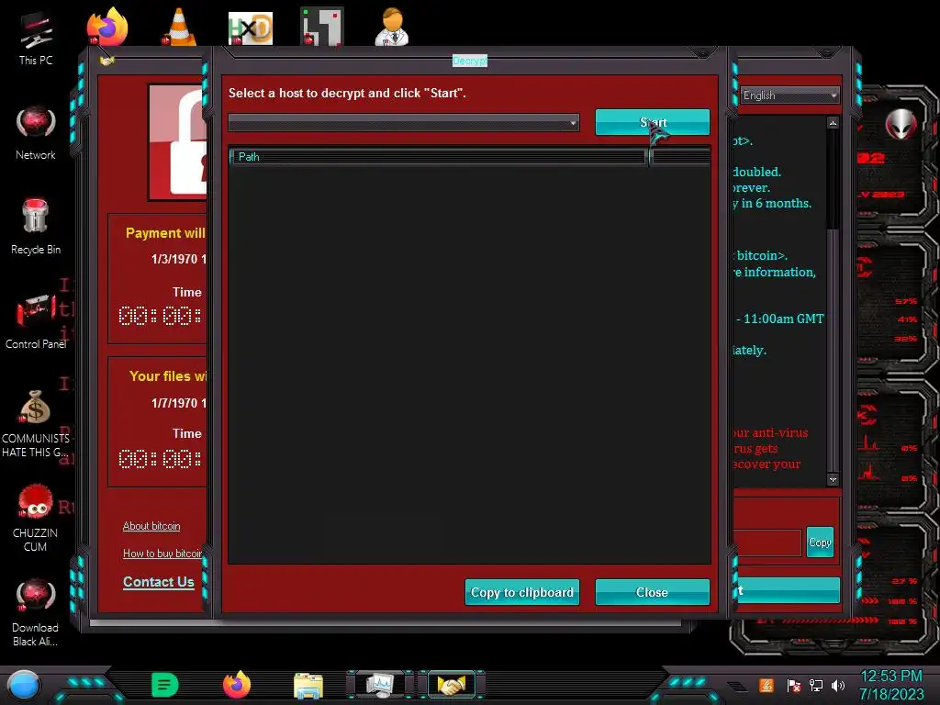Click the Path column header

click(x=438, y=156)
